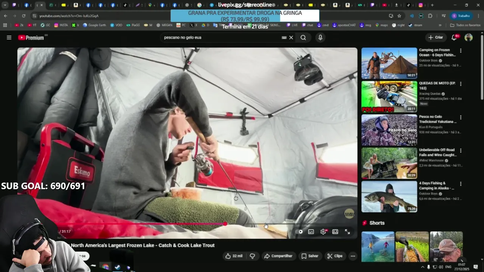The height and width of the screenshot is (272, 484).
Task: Open the YouTube notifications bell
Action: point(454,37)
